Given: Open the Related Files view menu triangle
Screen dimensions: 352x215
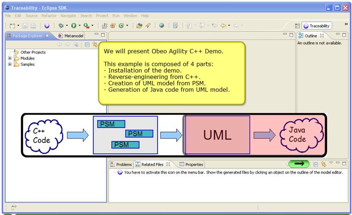Looking at the screenshot, I should (331, 163).
